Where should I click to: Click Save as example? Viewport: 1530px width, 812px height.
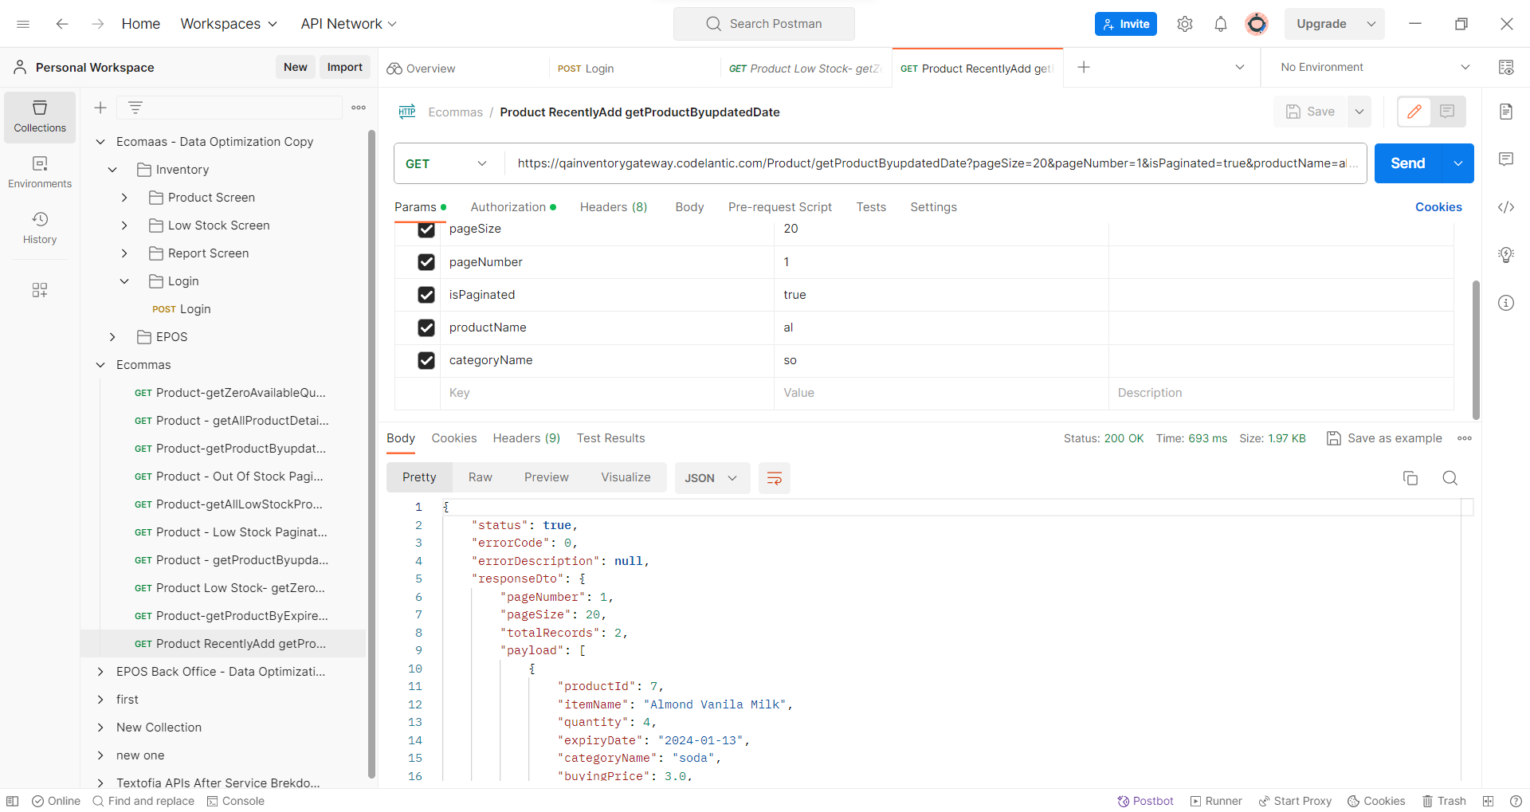click(x=1385, y=438)
